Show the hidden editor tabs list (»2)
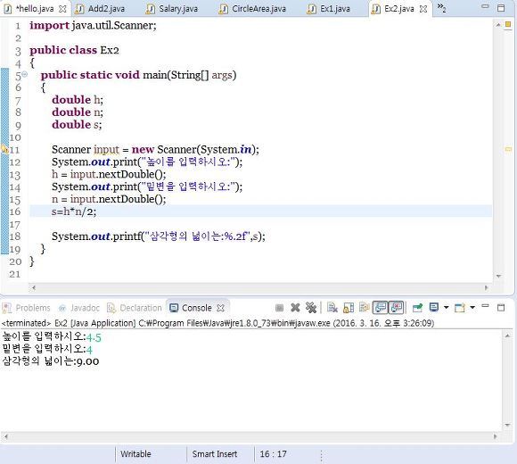 pos(441,8)
